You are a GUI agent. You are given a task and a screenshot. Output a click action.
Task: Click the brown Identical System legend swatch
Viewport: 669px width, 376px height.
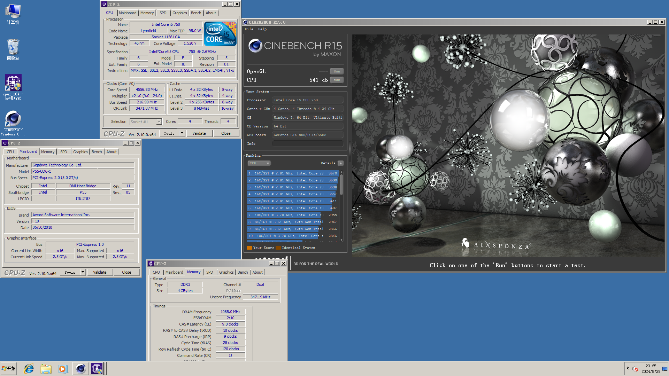[278, 248]
